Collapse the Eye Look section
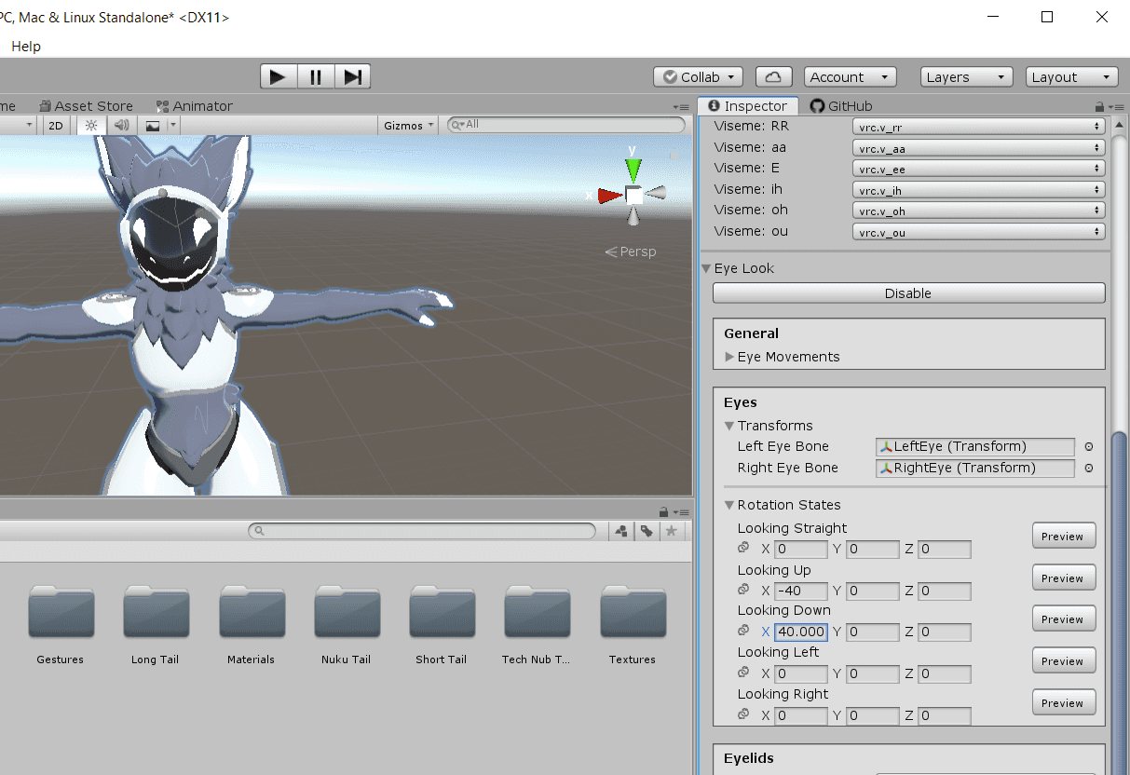This screenshot has height=775, width=1130. coord(706,268)
